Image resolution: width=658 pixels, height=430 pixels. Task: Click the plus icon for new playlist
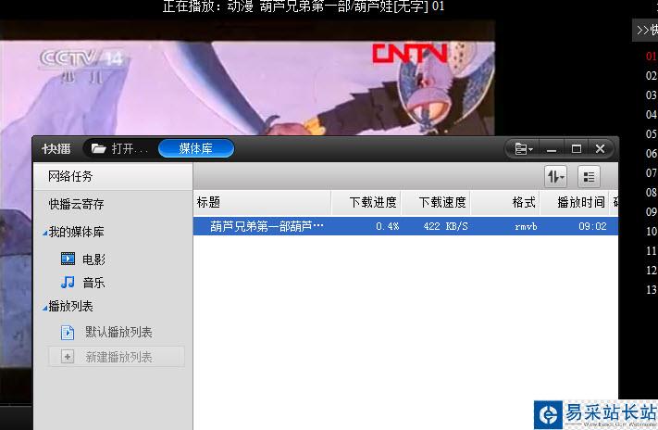pyautogui.click(x=68, y=357)
